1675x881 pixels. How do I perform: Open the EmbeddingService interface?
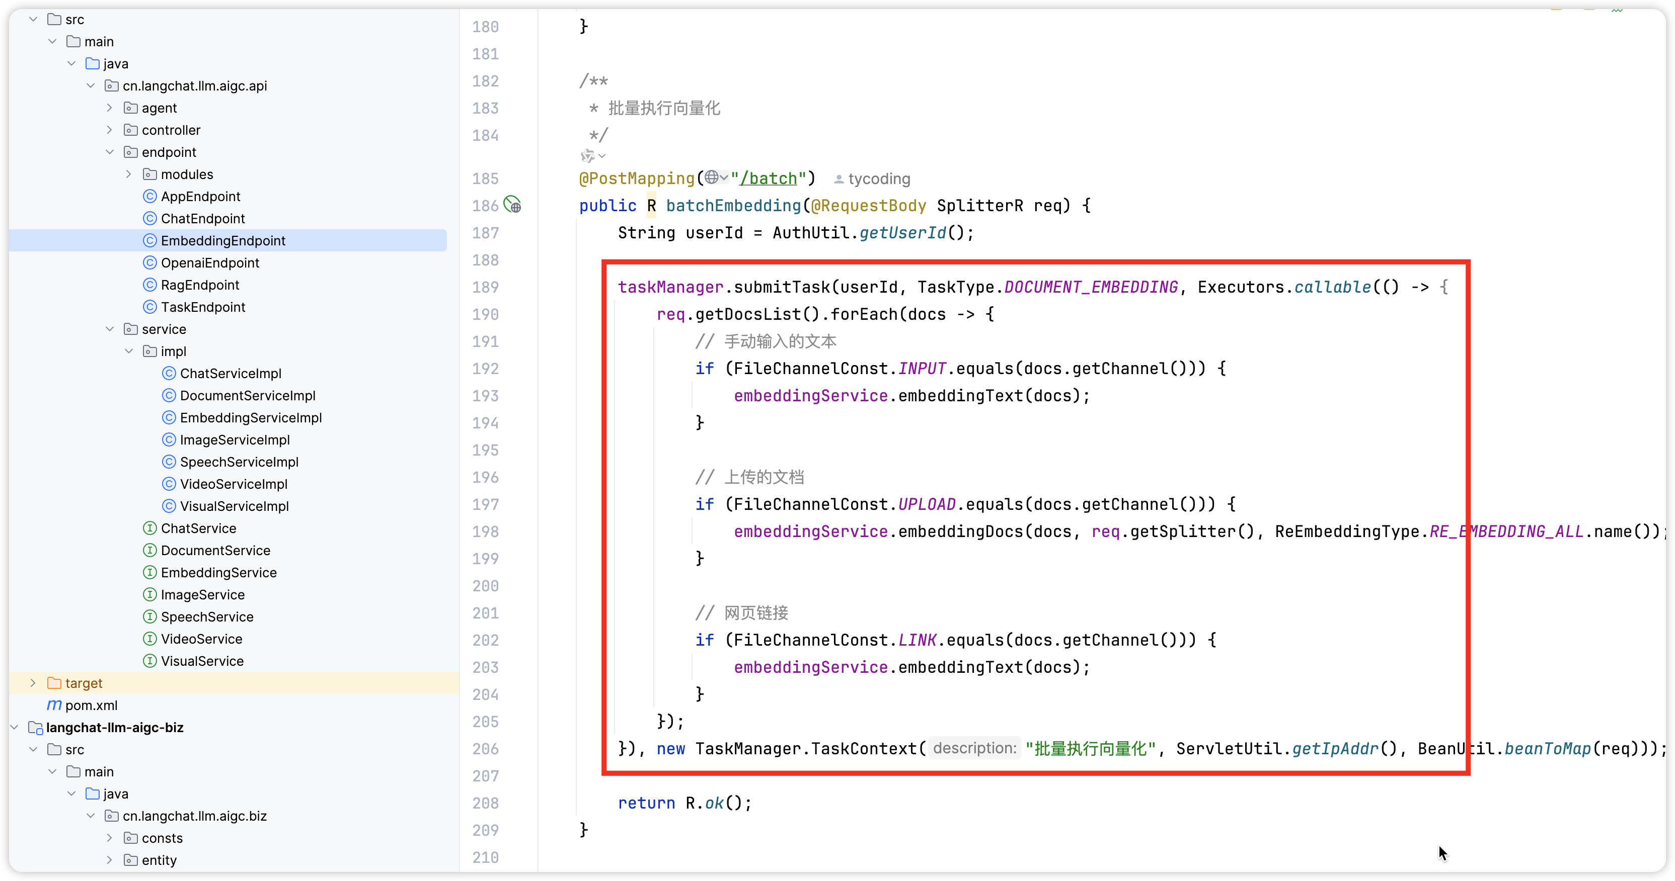(218, 572)
